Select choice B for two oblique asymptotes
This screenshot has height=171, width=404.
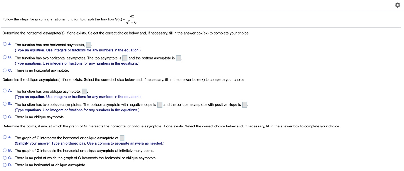[5, 104]
